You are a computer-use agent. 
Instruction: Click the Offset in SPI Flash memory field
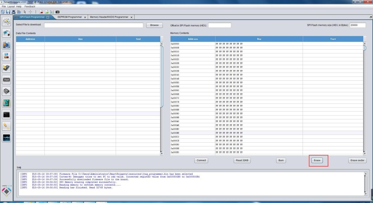[x=219, y=25]
